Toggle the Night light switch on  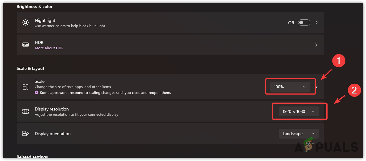[x=304, y=22]
